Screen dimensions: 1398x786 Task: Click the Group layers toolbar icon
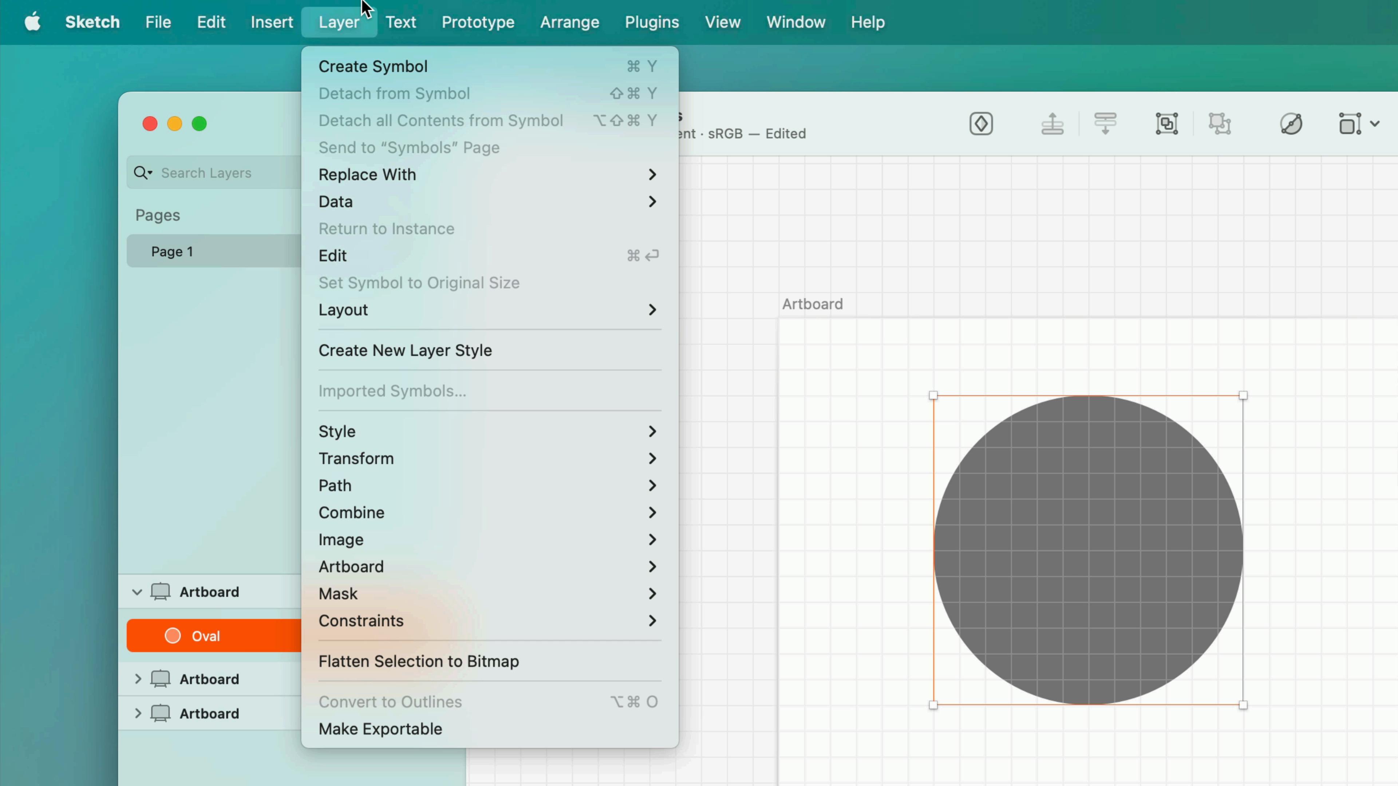click(1166, 124)
